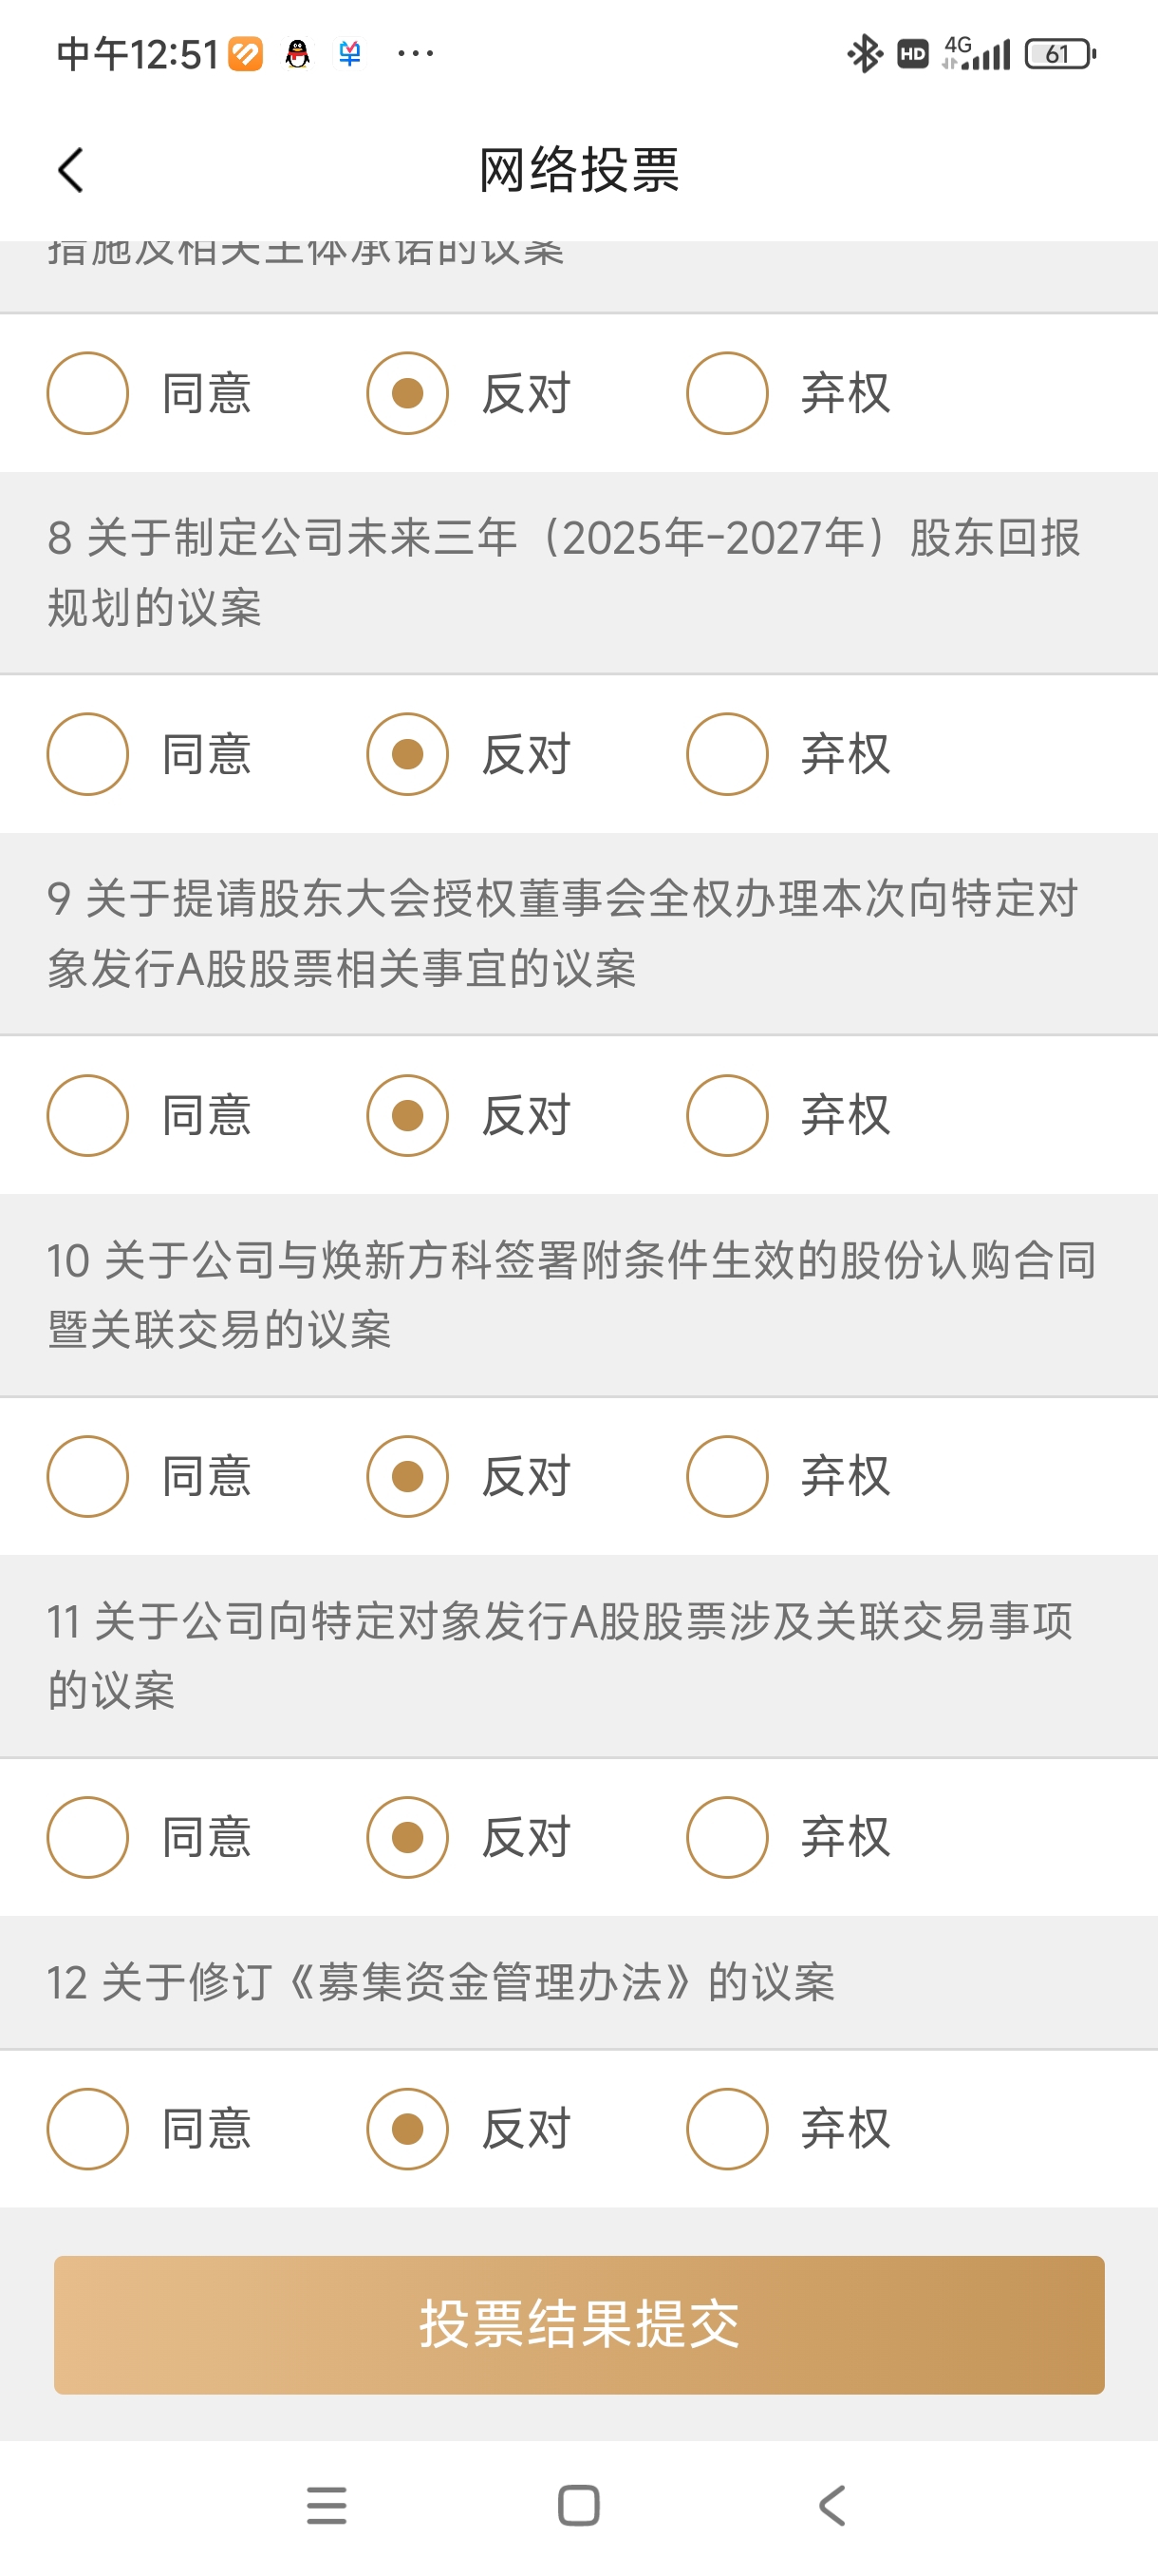Tap the Bluetooth status icon
The image size is (1158, 2576).
pyautogui.click(x=865, y=54)
